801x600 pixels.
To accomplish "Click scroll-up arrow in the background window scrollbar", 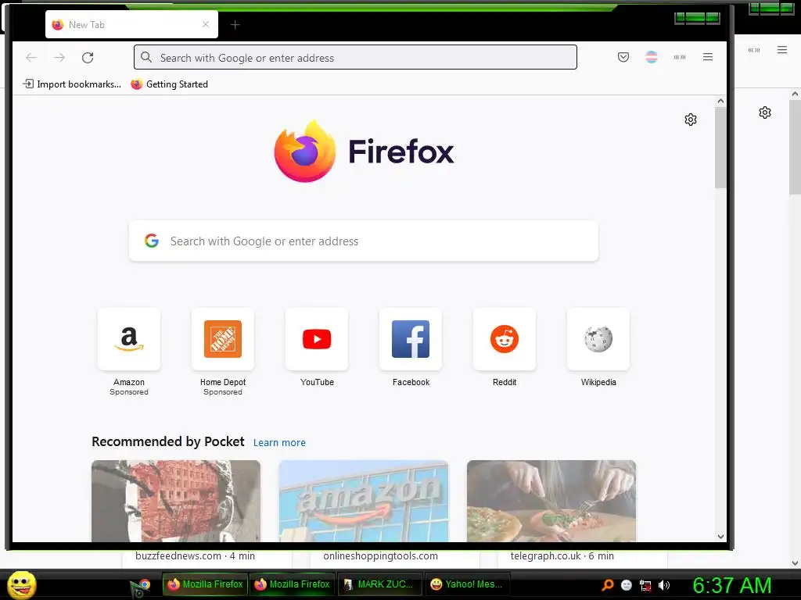I will 795,94.
